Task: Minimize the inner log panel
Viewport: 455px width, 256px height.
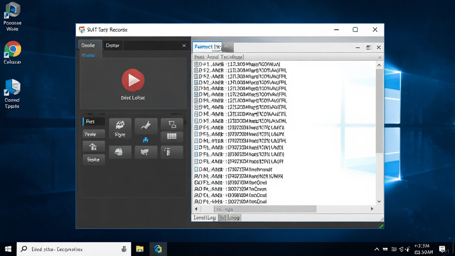Action: tap(358, 47)
